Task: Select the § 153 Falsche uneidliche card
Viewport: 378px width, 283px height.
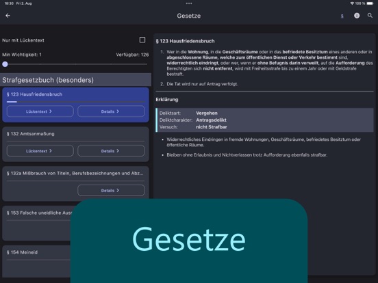Action: 36,223
